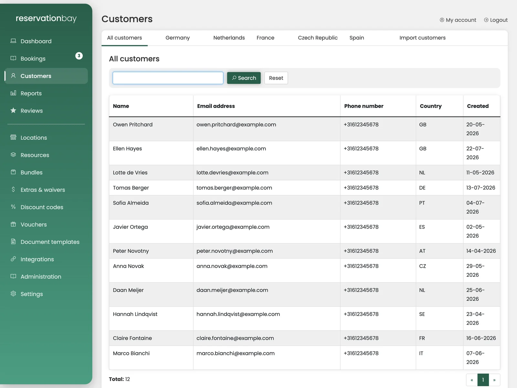Viewport: 517px width, 388px height.
Task: Open customer Owen Pritchard
Action: [132, 124]
